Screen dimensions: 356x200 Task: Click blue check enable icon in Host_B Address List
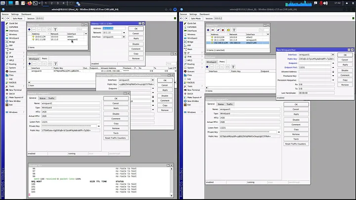[x=218, y=30]
